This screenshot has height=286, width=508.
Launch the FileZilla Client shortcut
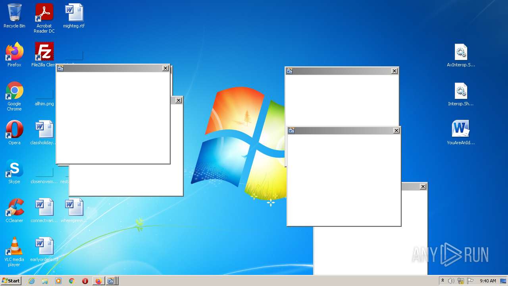44,55
